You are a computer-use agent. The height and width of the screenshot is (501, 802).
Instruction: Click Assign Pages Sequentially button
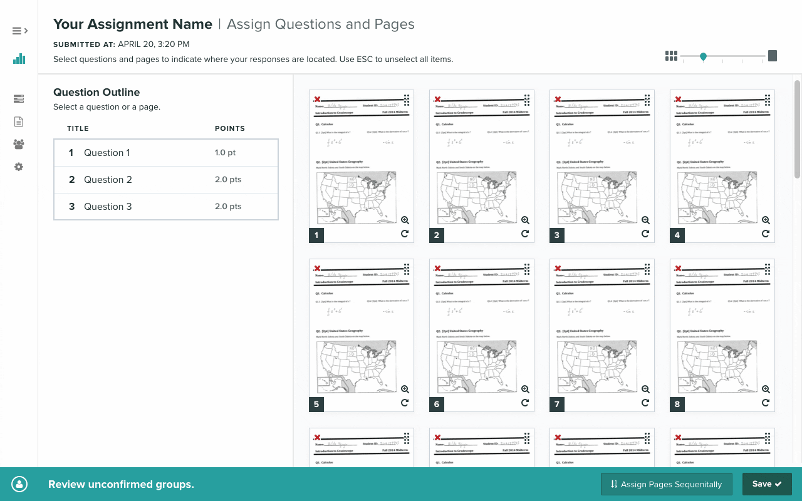coord(666,484)
